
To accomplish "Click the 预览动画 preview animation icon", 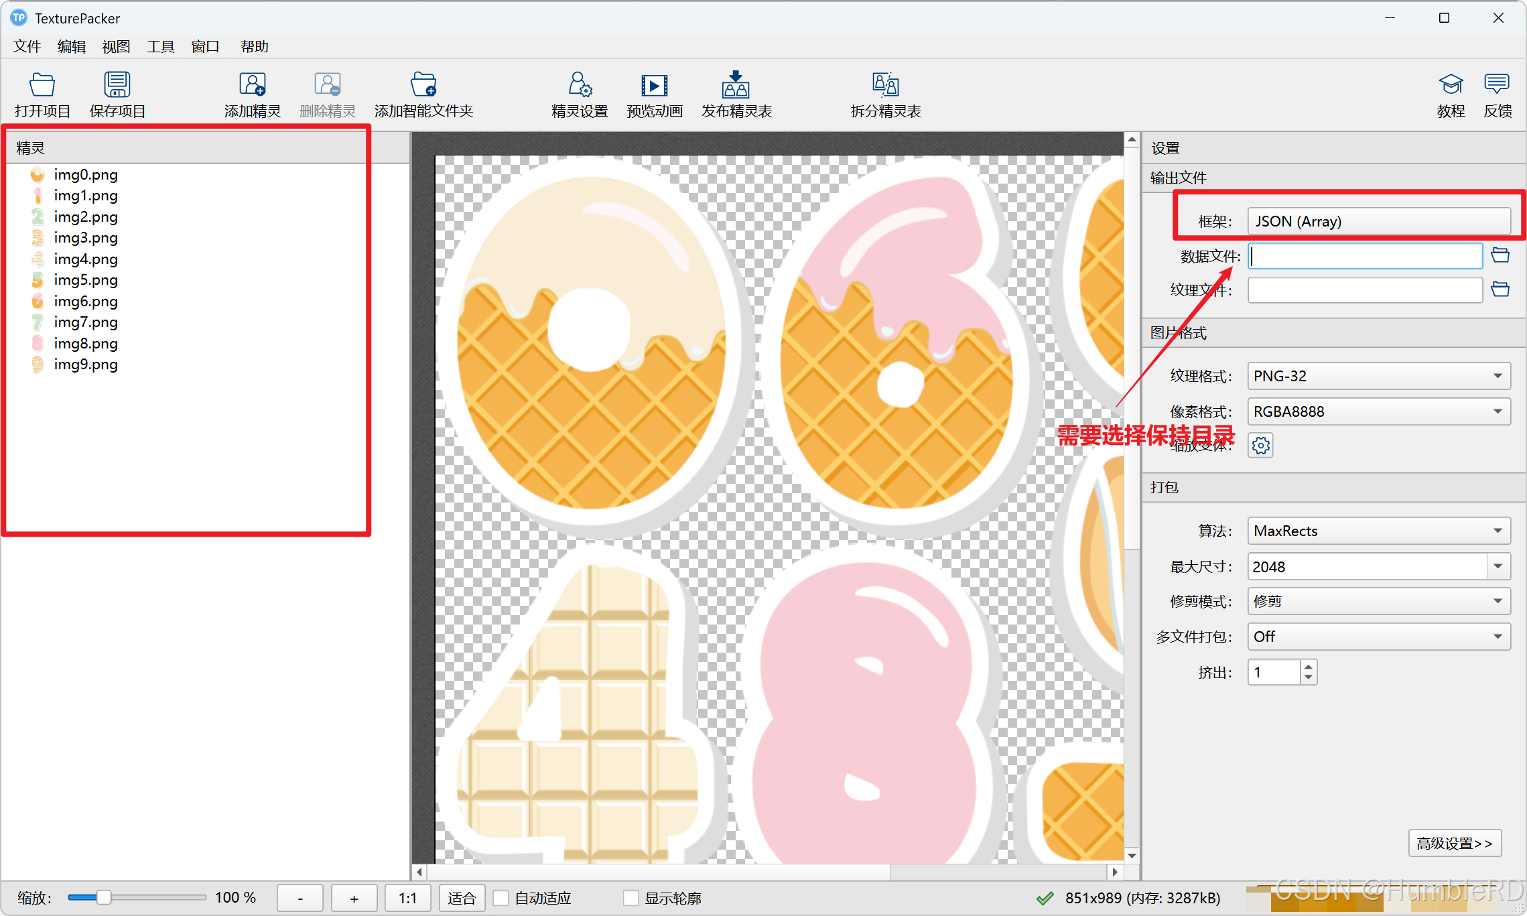I will click(x=654, y=86).
